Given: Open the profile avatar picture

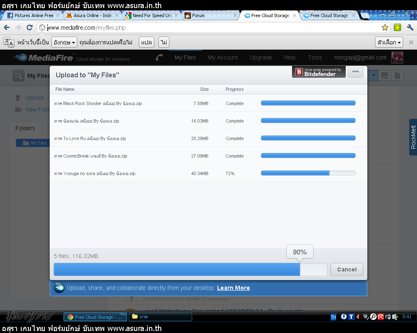Looking at the screenshot, I should click(397, 57).
